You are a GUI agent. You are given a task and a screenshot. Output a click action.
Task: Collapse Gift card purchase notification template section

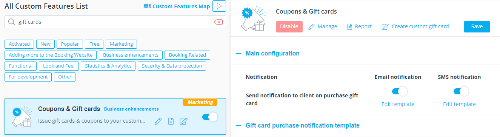click(x=298, y=125)
